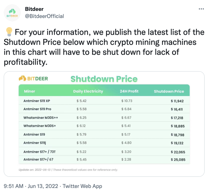The image size is (208, 194).
Task: Click the Antminer S19j row label
Action: click(x=35, y=143)
